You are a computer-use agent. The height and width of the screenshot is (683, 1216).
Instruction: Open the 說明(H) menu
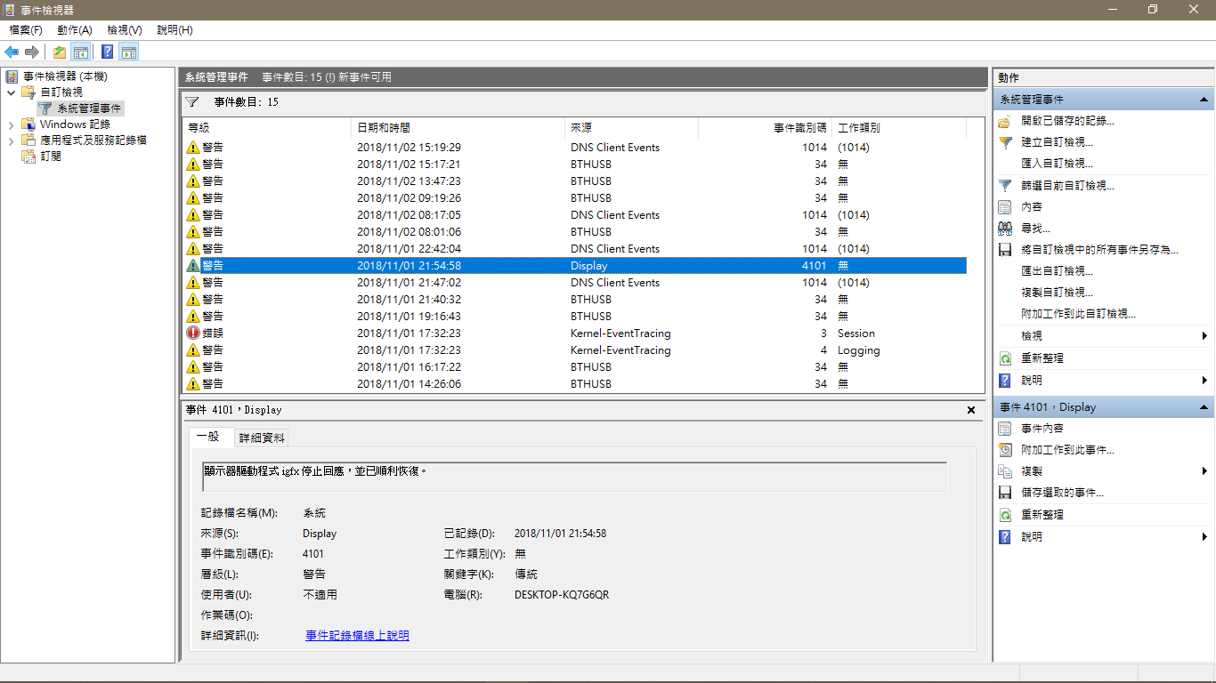tap(174, 30)
